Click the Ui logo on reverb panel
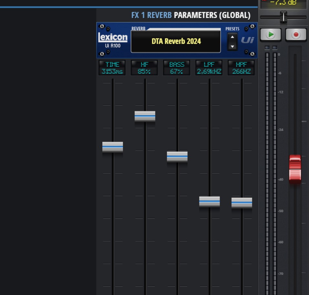Image resolution: width=309 pixels, height=295 pixels. (x=247, y=40)
